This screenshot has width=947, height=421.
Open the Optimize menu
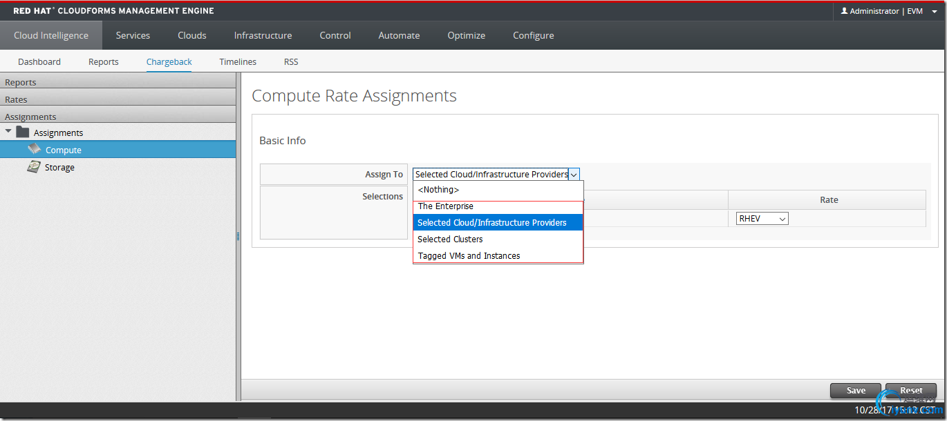(x=466, y=35)
